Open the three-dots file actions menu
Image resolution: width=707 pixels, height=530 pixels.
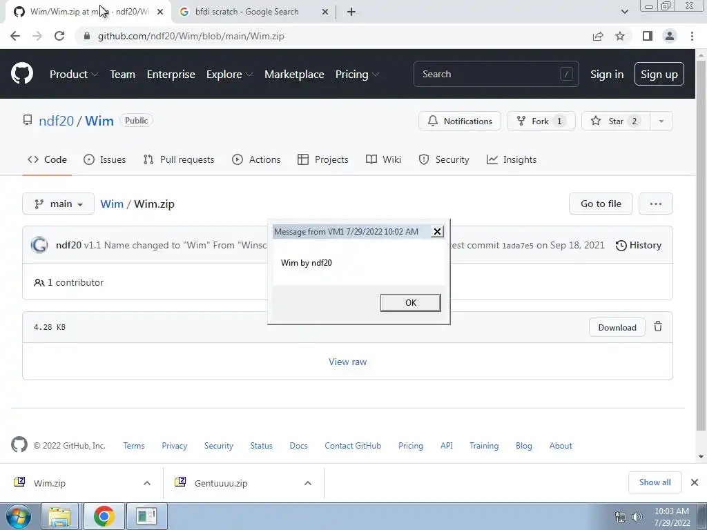(x=656, y=204)
